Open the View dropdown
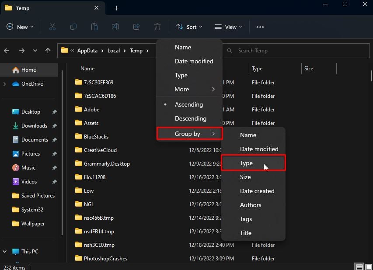 pyautogui.click(x=228, y=27)
